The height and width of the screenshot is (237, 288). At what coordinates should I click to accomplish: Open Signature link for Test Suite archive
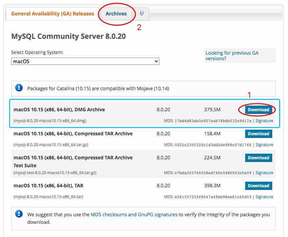point(264,173)
